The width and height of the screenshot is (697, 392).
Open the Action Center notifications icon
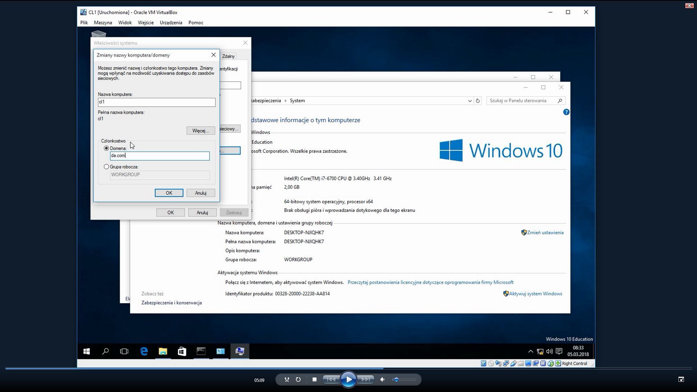tap(559, 351)
